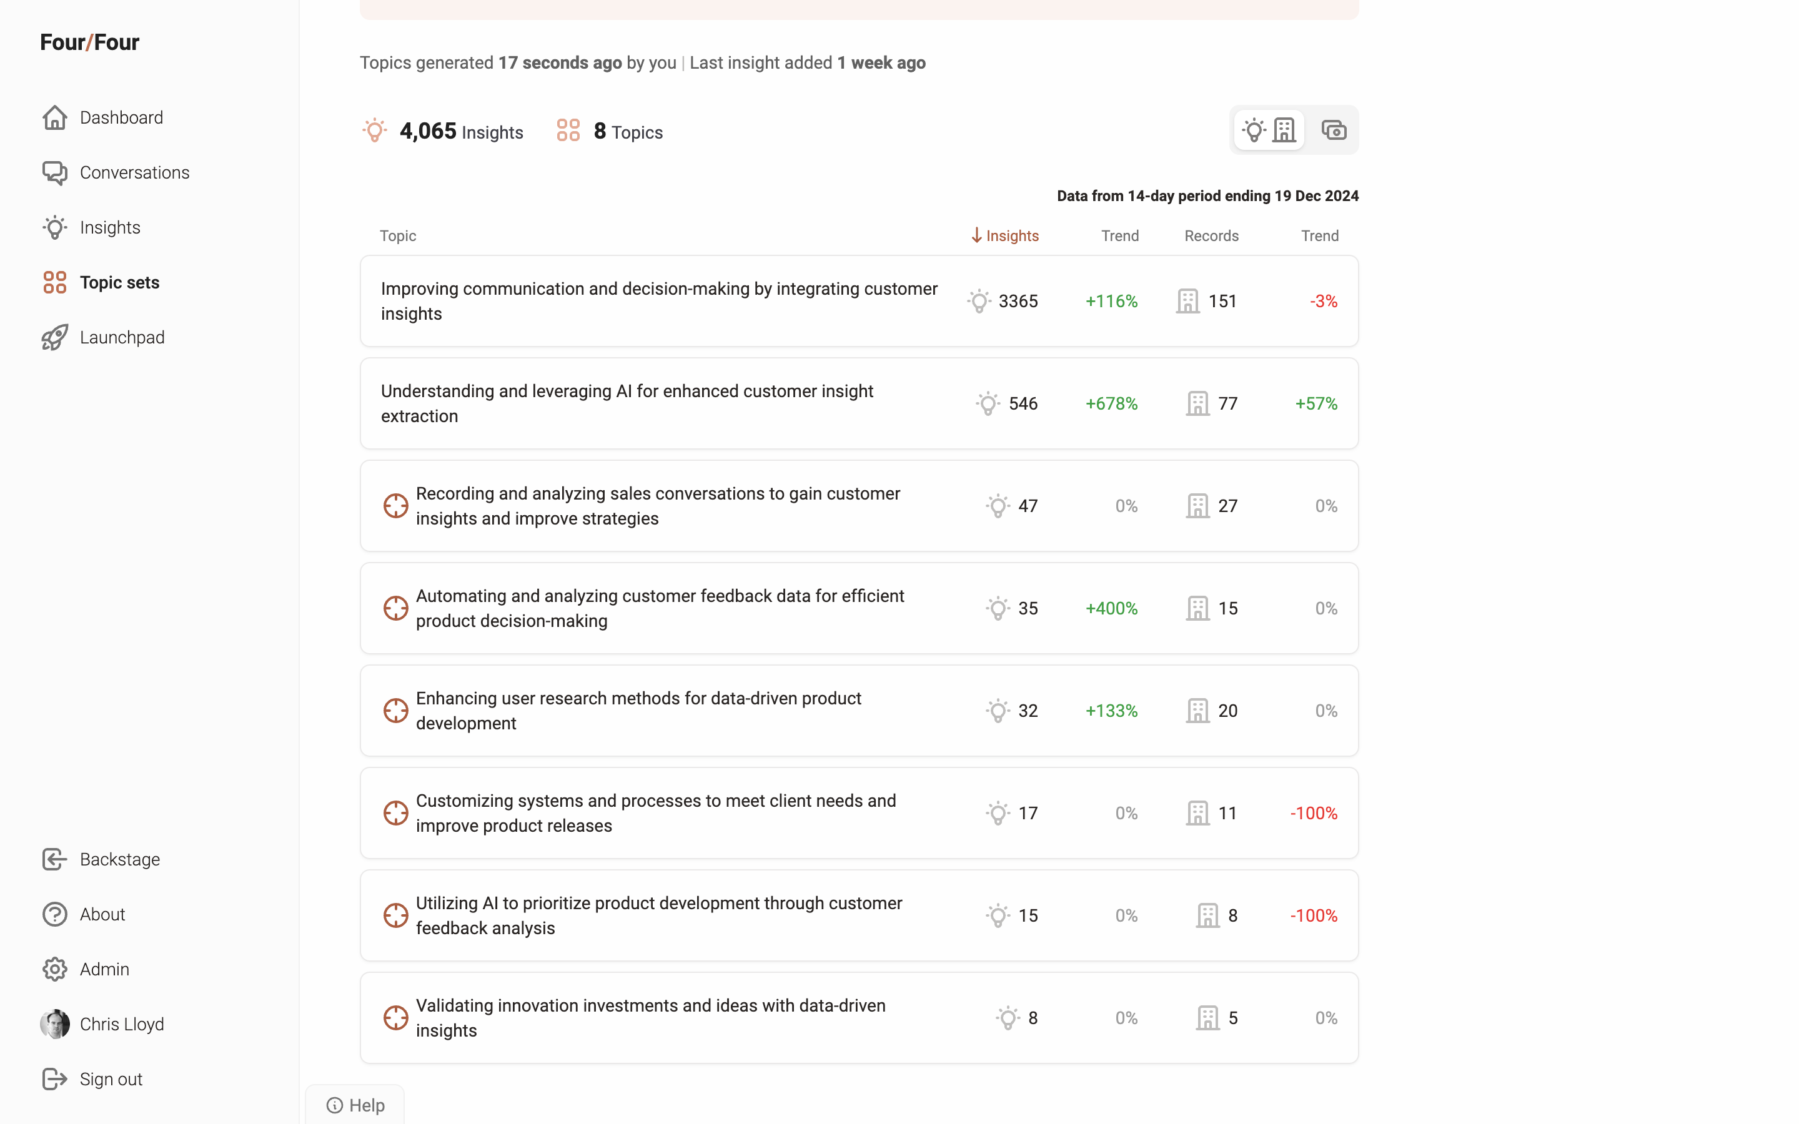Sort by the Topic column header
Screen dimensions: 1799x1124
tap(398, 235)
